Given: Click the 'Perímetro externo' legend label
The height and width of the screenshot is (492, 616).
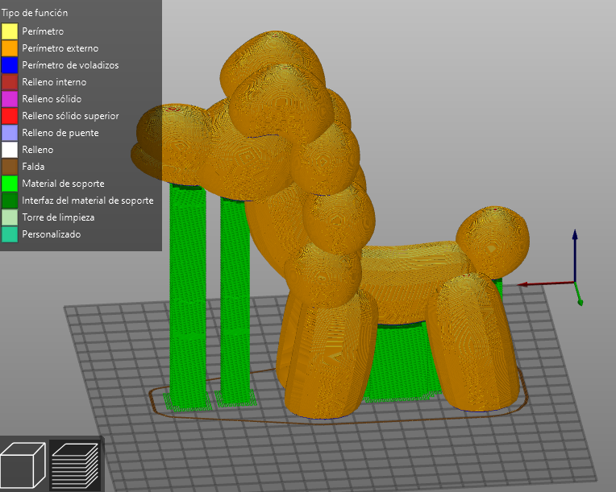Looking at the screenshot, I should point(60,48).
